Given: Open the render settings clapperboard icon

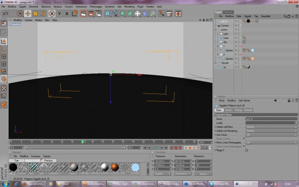Looking at the screenshot, I should 98,14.
